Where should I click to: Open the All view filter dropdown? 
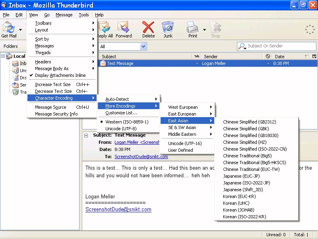click(143, 47)
